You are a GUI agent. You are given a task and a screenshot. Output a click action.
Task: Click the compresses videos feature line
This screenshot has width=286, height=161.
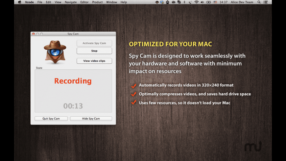coord(195,94)
